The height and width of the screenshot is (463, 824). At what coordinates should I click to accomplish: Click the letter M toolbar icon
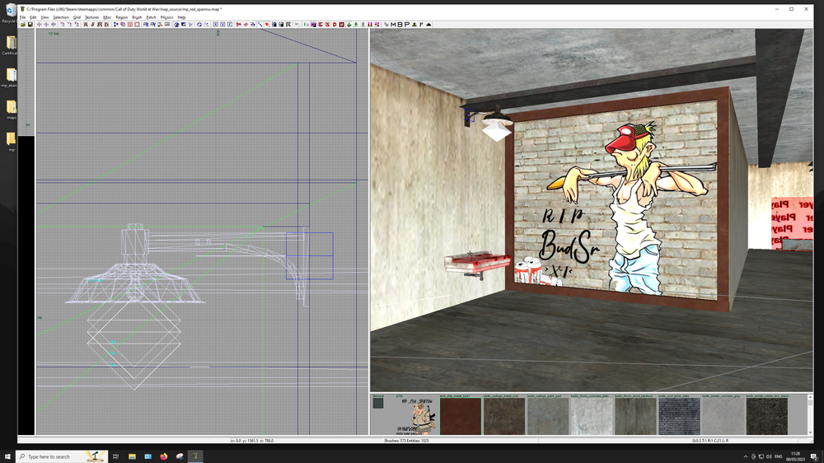[x=393, y=25]
